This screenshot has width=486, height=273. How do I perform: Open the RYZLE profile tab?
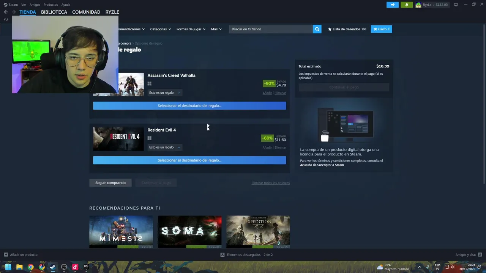pos(112,12)
